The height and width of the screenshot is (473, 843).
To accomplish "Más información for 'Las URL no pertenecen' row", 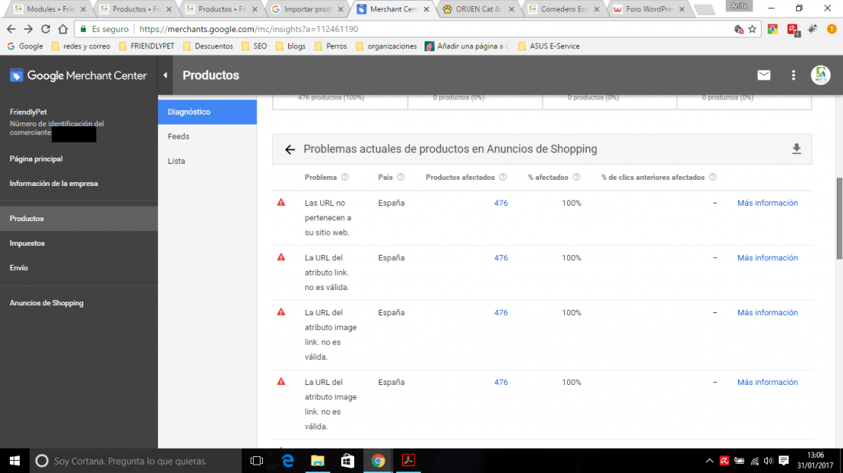I will pyautogui.click(x=767, y=203).
